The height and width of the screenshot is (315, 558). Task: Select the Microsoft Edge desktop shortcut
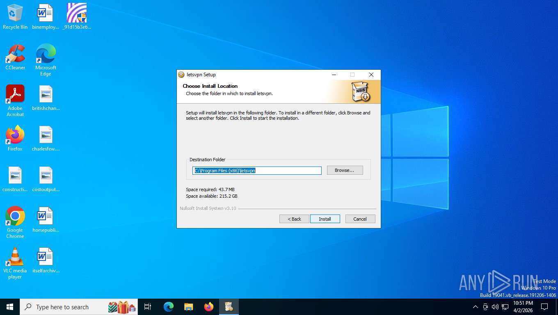46,60
